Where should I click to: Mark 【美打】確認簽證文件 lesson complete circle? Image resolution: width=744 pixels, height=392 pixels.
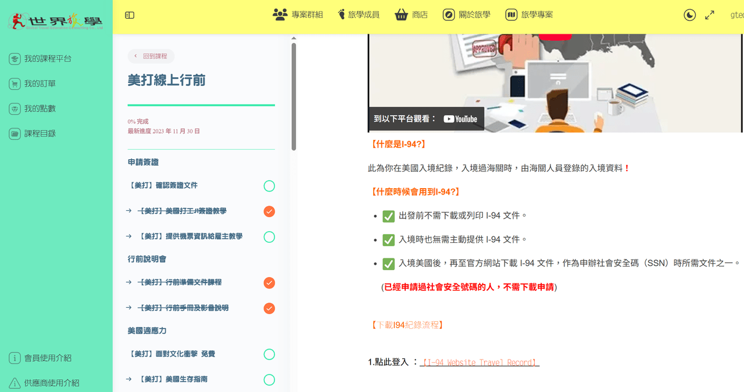pos(269,186)
